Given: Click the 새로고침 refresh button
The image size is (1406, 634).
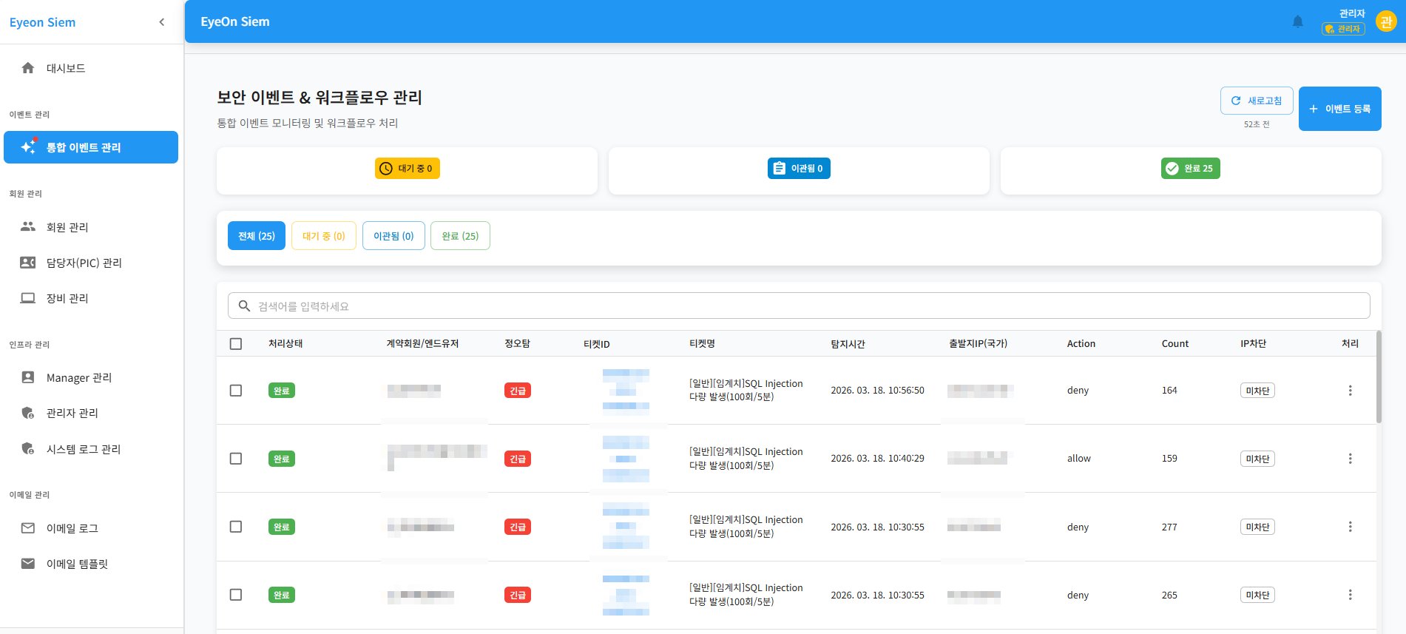Looking at the screenshot, I should tap(1256, 101).
